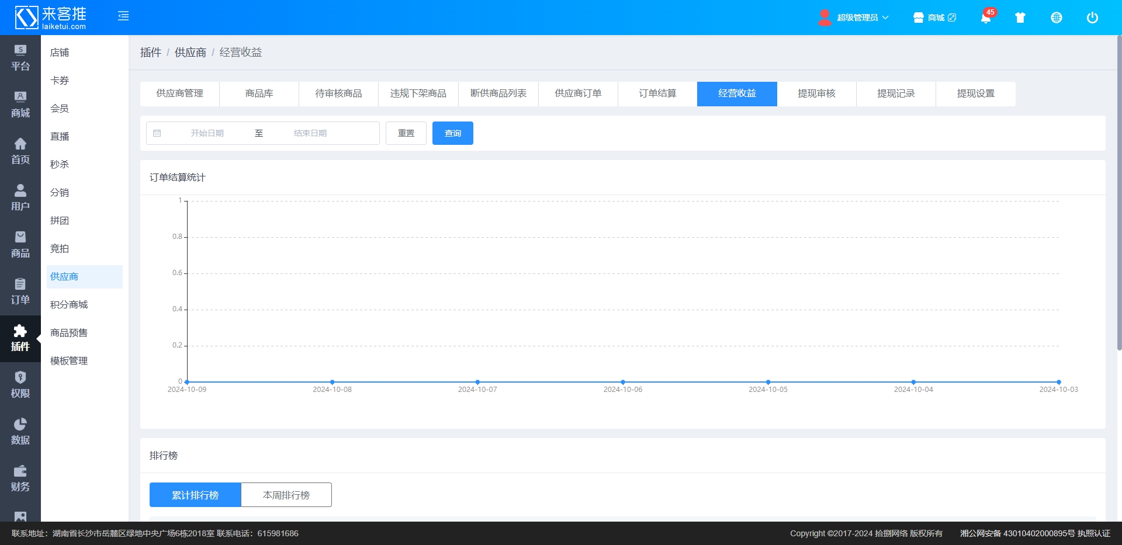
Task: Open the 开始日期 start date picker
Action: tap(207, 133)
